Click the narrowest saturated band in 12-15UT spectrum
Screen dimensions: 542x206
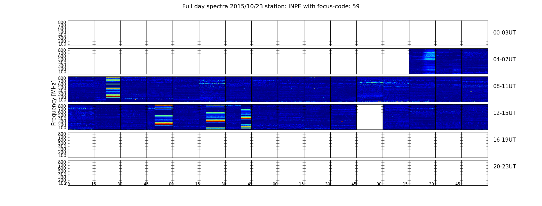246,117
